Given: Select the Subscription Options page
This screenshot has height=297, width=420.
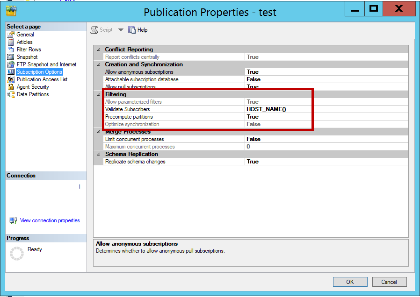Looking at the screenshot, I should click(x=39, y=72).
